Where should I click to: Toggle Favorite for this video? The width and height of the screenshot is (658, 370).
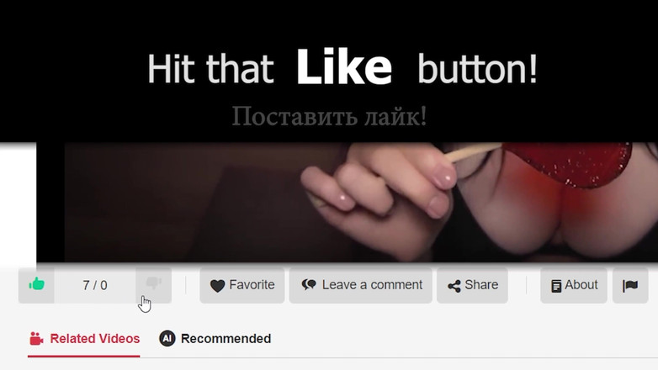[x=242, y=285]
